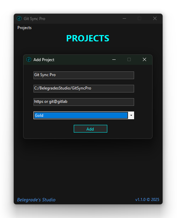Open the Gold combo box
The height and width of the screenshot is (218, 177).
[x=84, y=115]
